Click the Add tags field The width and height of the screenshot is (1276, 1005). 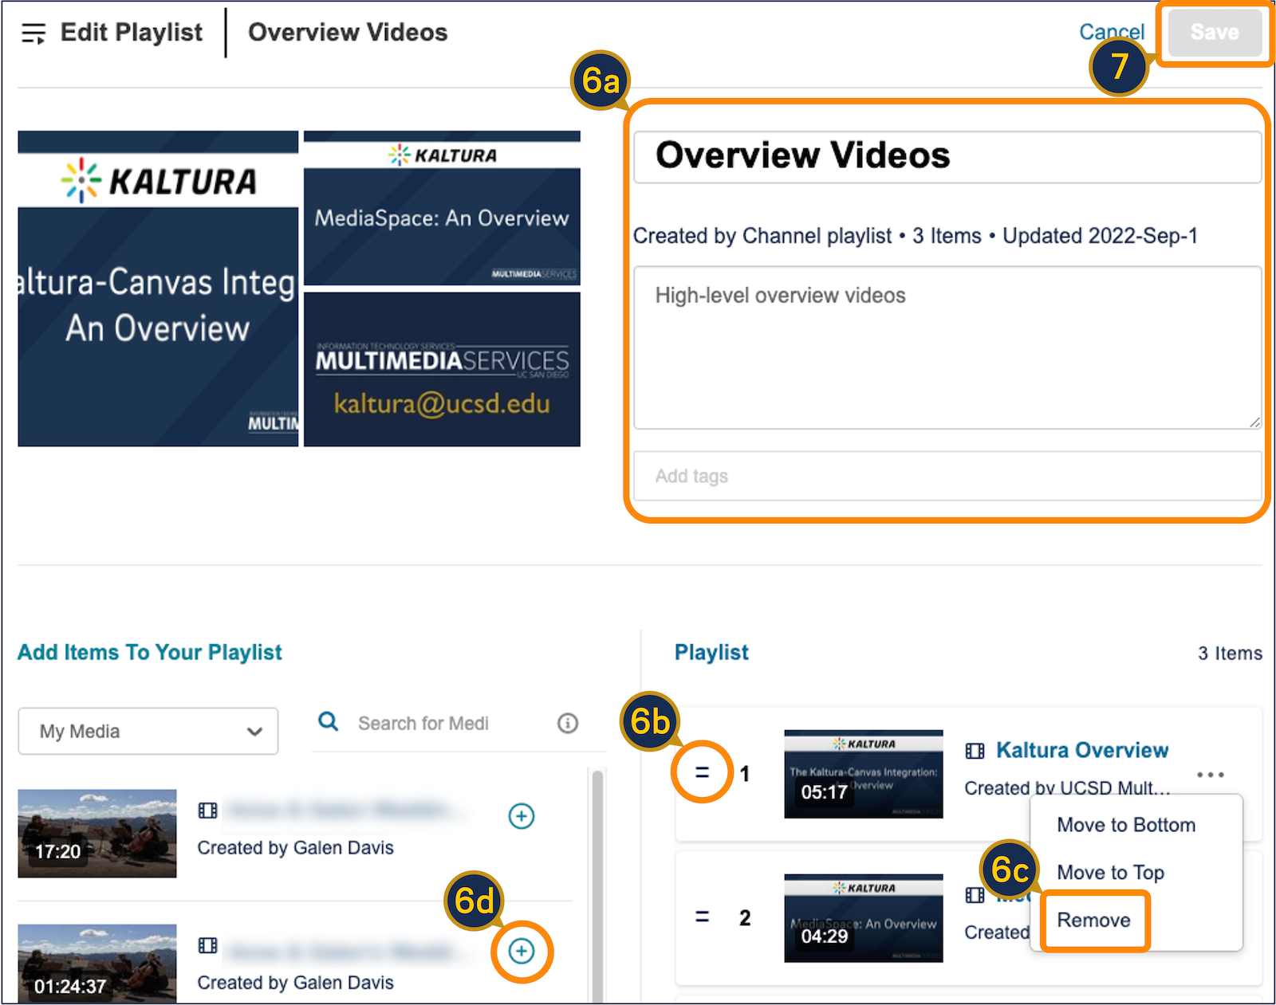tap(947, 476)
